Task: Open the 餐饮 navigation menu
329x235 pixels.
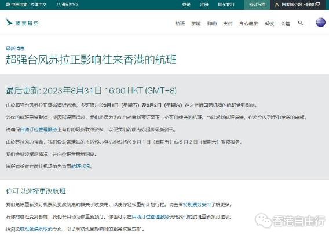Action: (269, 24)
